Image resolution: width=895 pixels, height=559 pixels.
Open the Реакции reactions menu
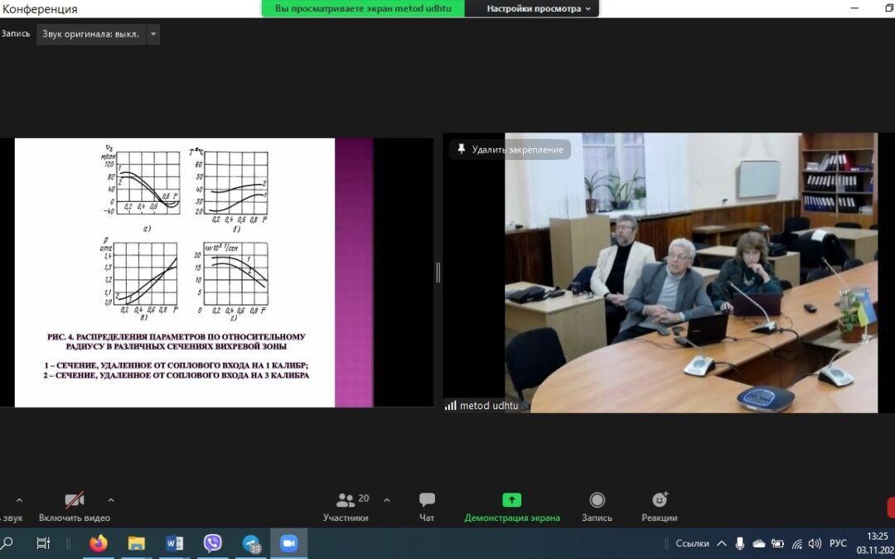tap(660, 507)
